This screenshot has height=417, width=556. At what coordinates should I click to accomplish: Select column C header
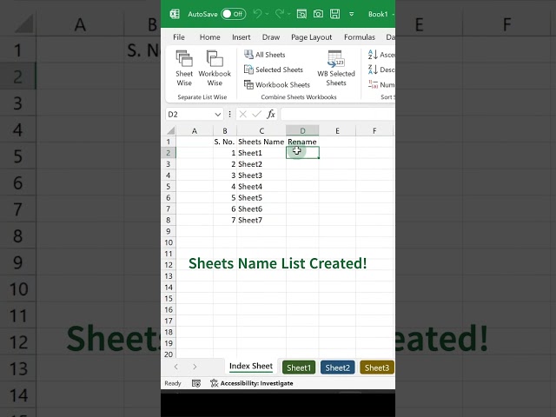(261, 131)
